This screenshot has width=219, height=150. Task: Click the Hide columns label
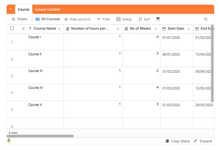coord(80,19)
